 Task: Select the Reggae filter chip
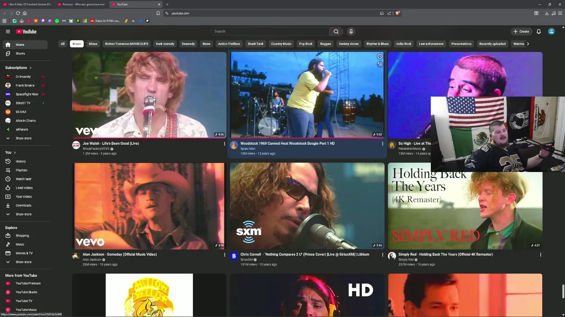click(x=325, y=44)
